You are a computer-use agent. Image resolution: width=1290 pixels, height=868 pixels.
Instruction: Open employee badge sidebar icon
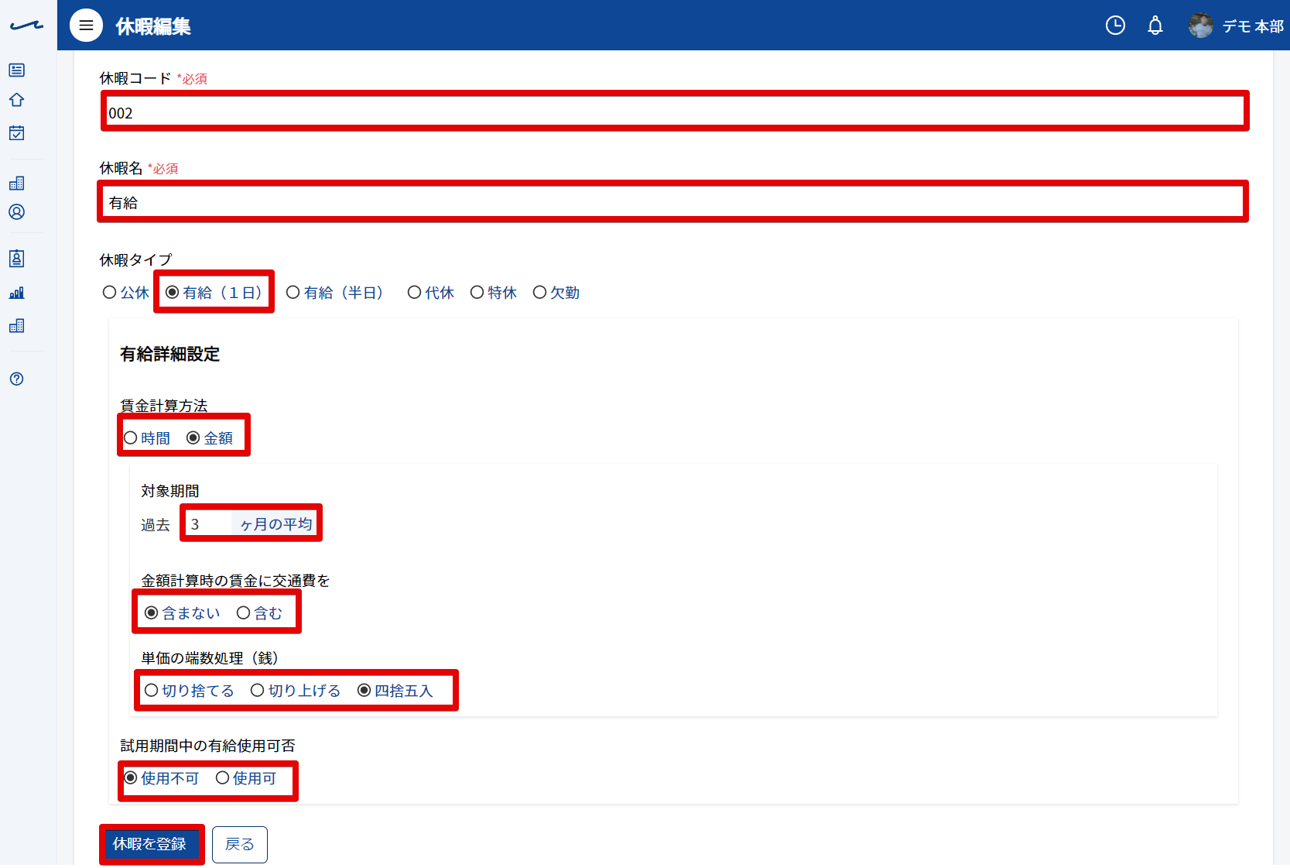point(16,259)
